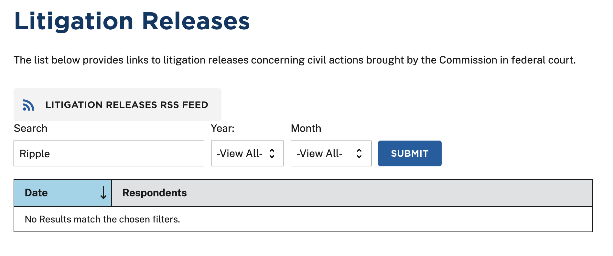Screen dimensions: 613x256
Task: Click the -View All- text under Year
Action: (x=240, y=153)
